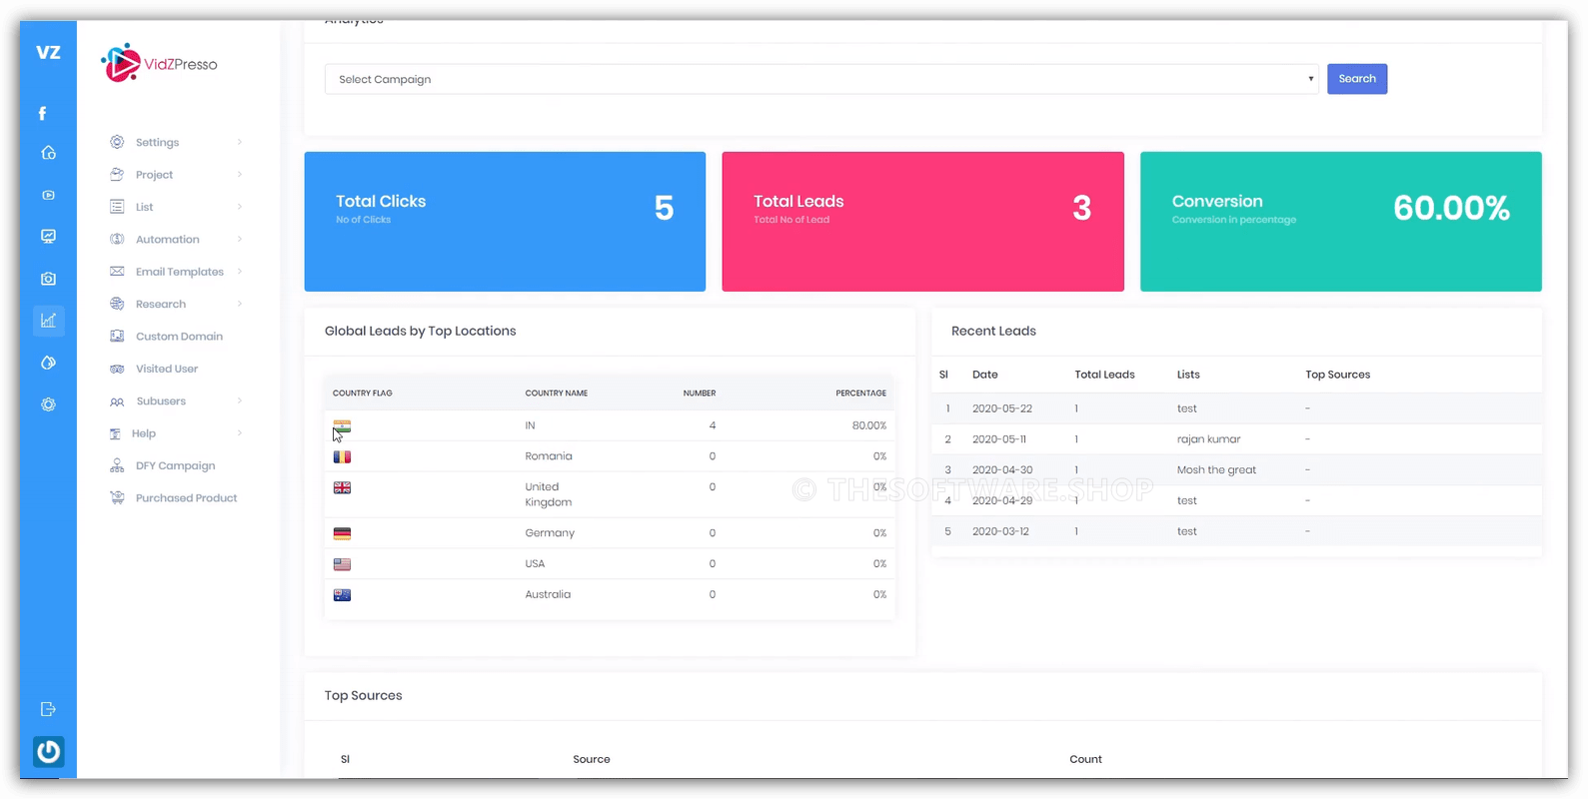Expand the List menu chevron
The image size is (1588, 799).
(240, 207)
